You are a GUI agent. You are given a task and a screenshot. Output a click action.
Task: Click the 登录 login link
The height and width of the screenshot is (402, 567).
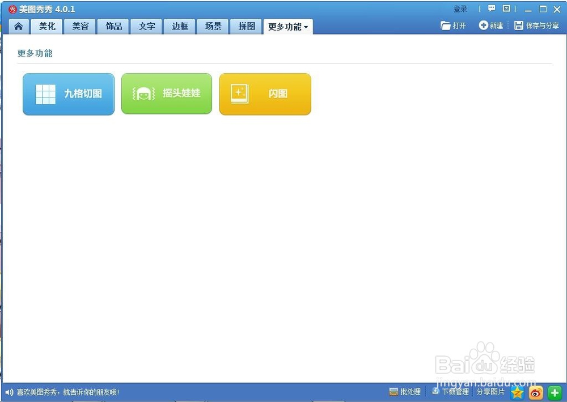coord(460,9)
